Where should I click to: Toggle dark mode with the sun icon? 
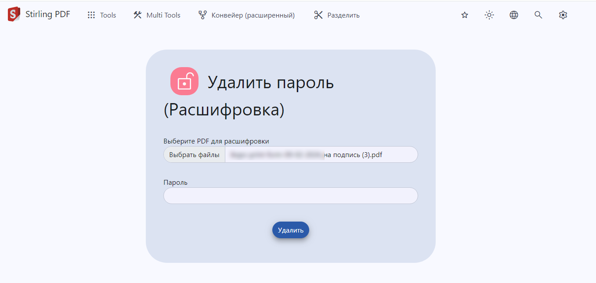(489, 15)
